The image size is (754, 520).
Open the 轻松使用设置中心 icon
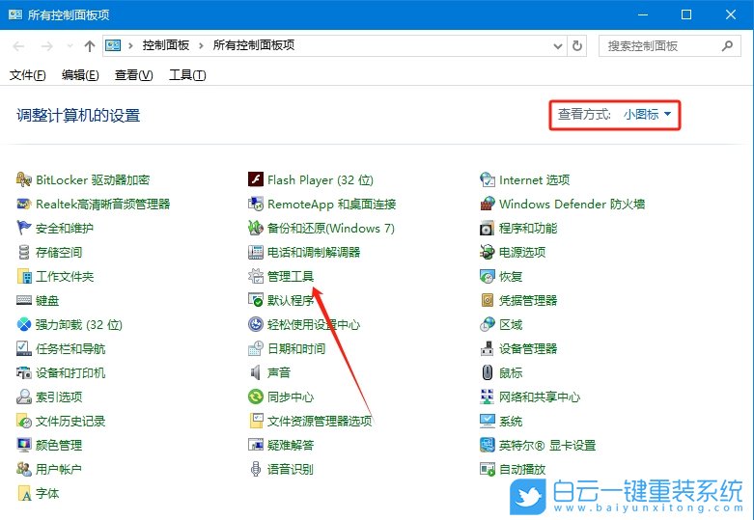pyautogui.click(x=255, y=324)
